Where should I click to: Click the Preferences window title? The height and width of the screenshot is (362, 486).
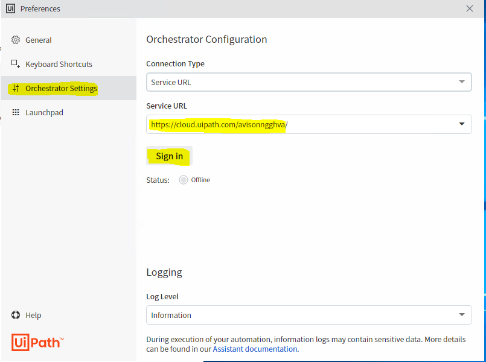[x=40, y=8]
